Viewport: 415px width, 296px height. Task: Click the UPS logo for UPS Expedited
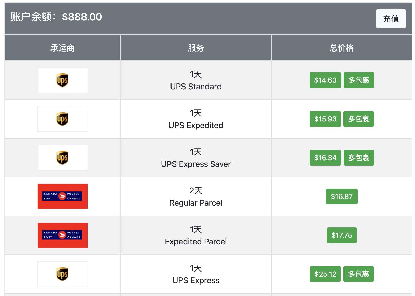point(63,119)
